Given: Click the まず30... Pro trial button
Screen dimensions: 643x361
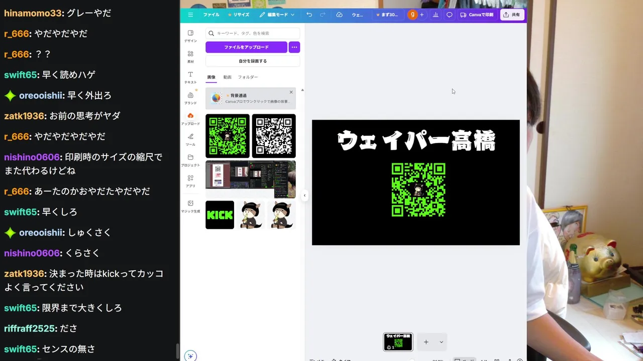Looking at the screenshot, I should 387,15.
